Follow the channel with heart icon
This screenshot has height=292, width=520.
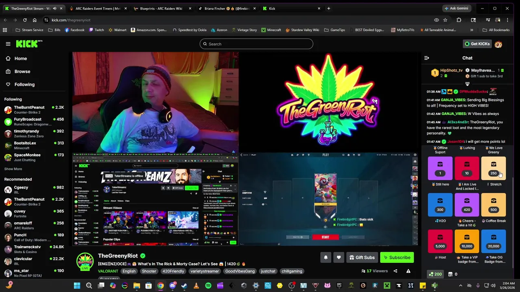tap(339, 258)
